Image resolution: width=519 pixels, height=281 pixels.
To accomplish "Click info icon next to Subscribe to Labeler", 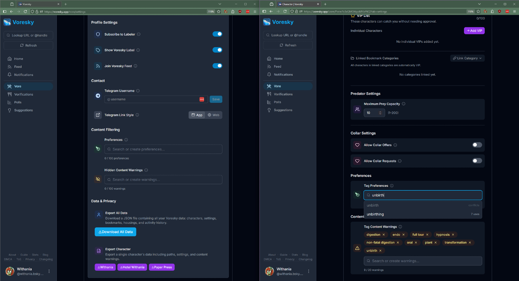I will pos(139,34).
